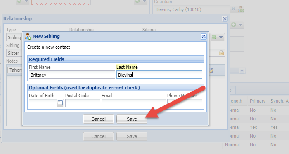
Task: Click the Type field showing Sibling
Action: coord(14,37)
